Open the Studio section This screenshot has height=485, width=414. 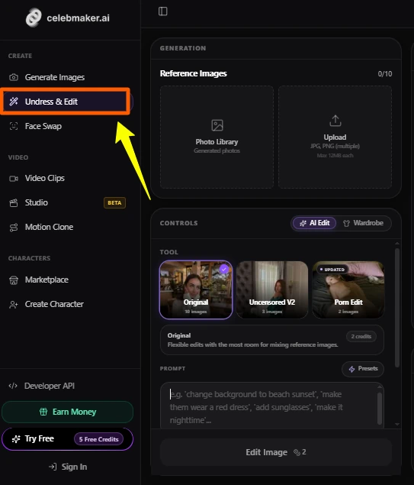click(x=37, y=202)
